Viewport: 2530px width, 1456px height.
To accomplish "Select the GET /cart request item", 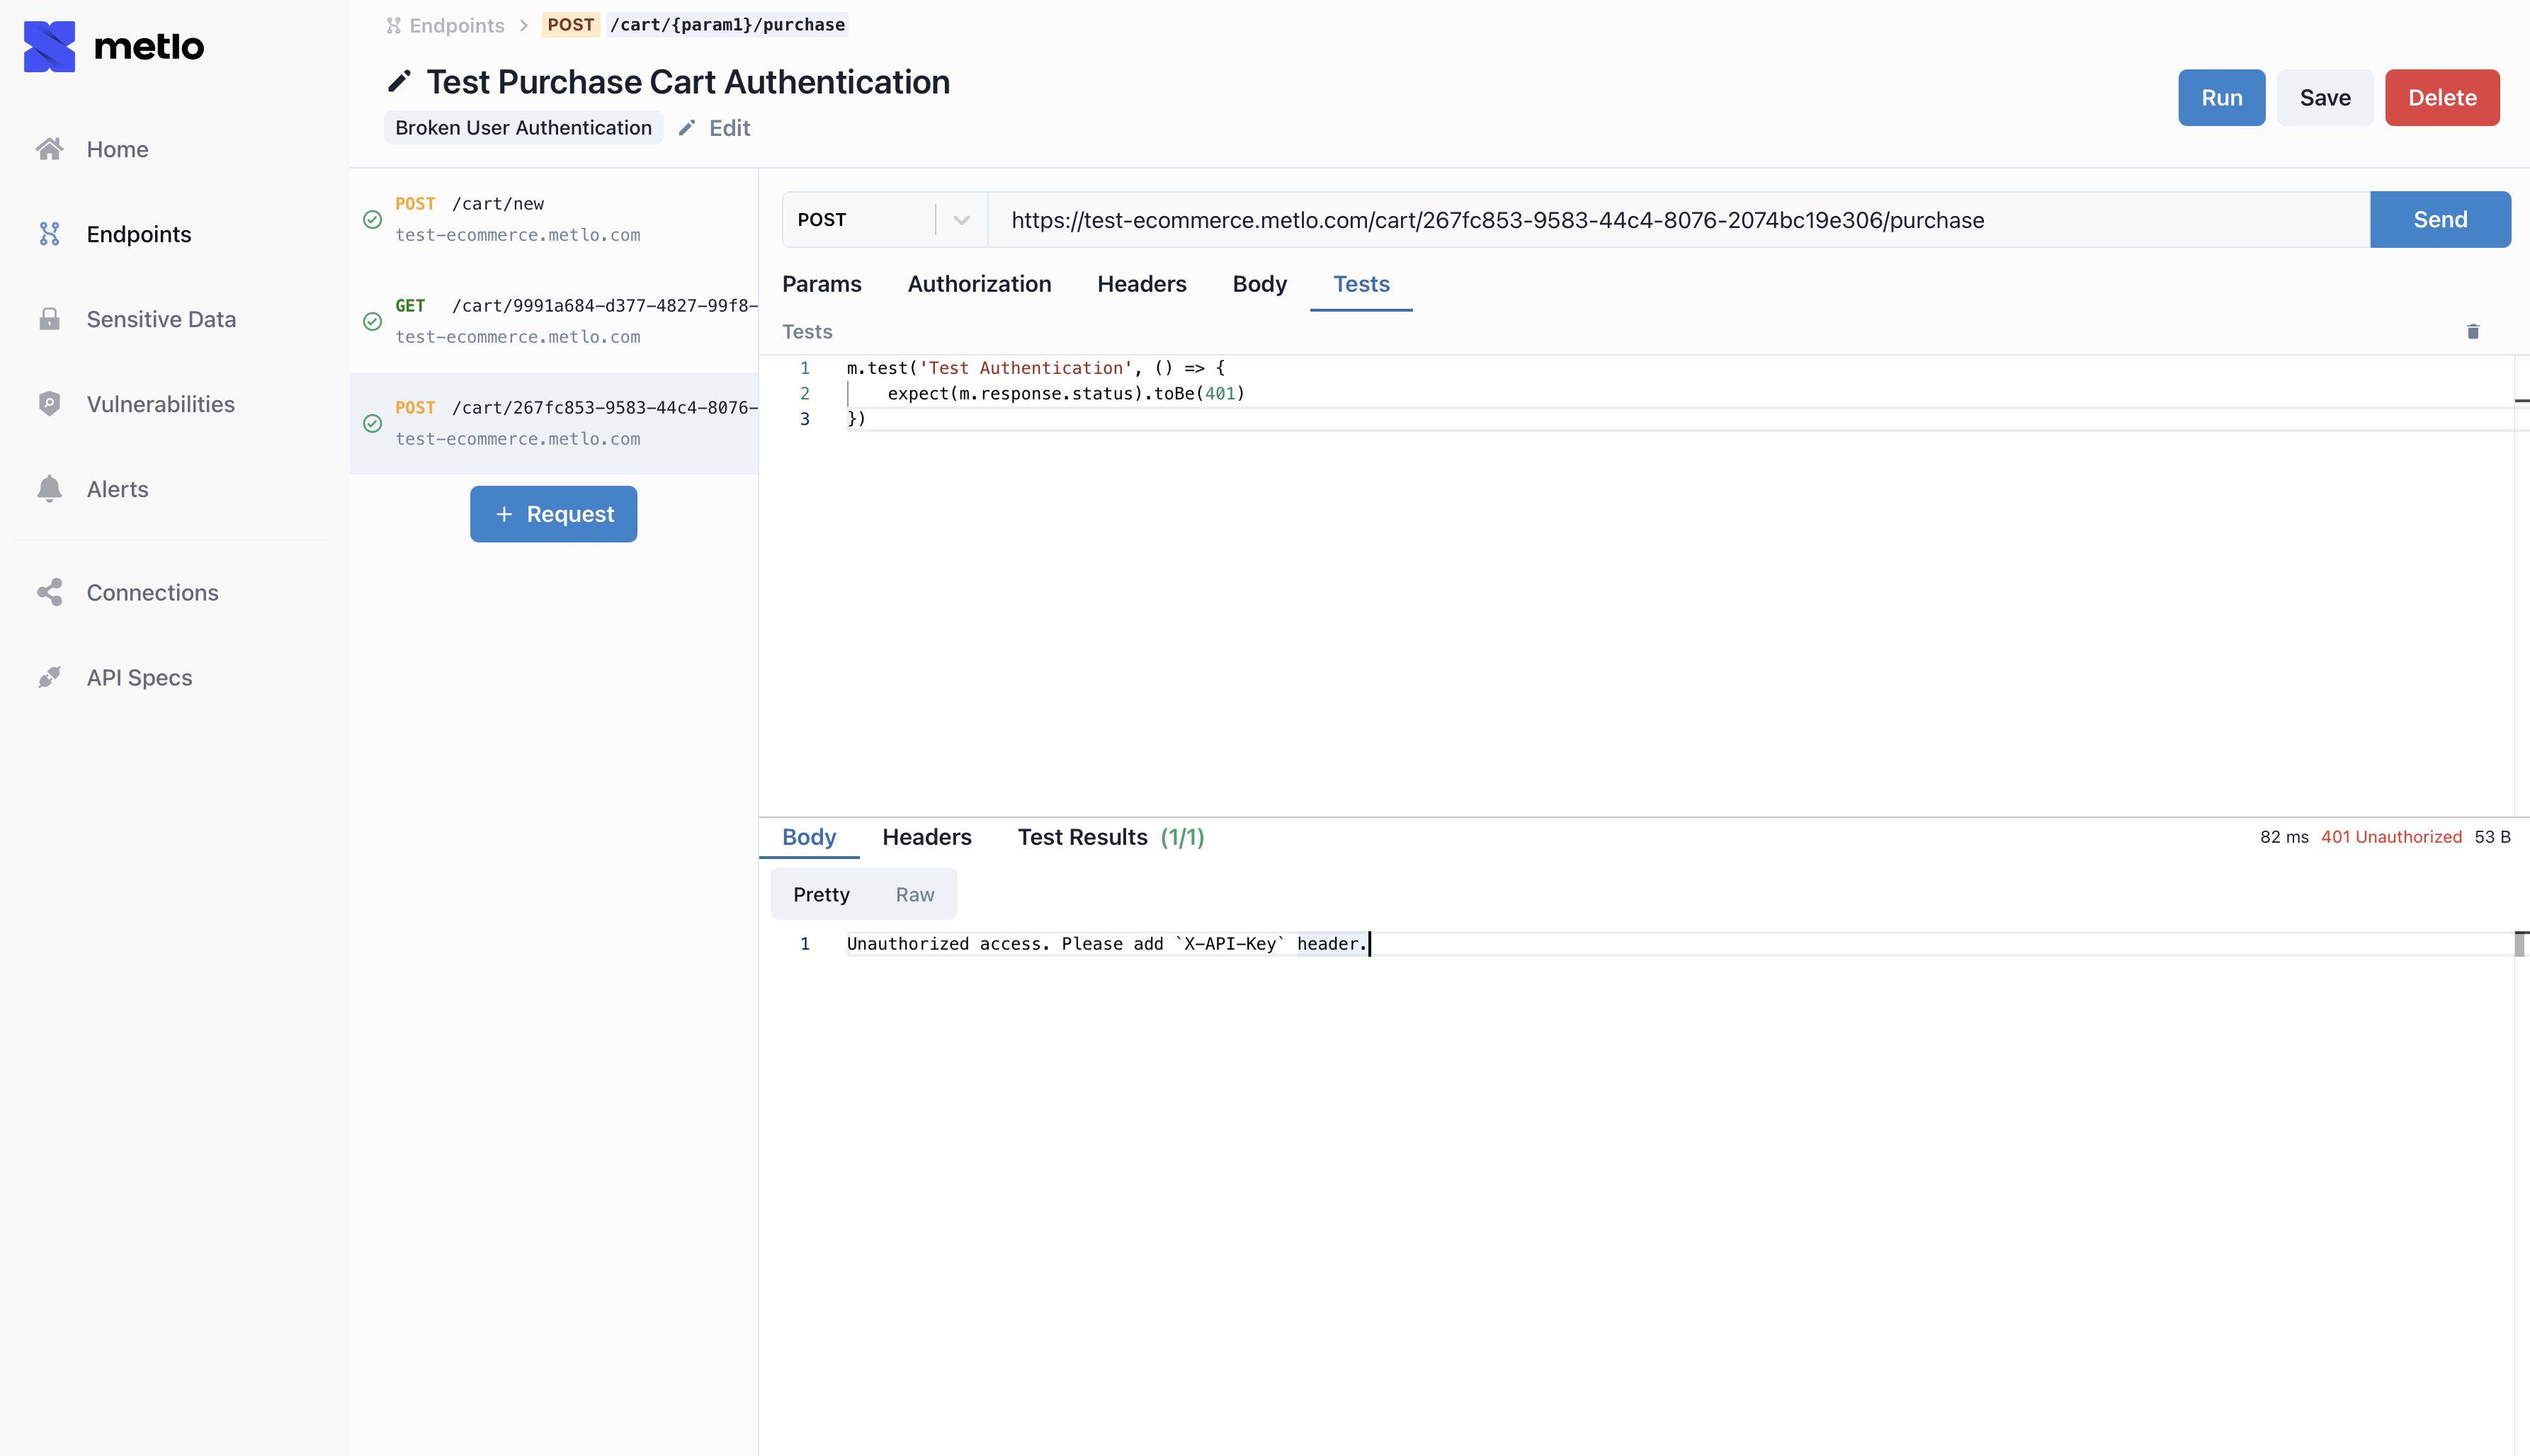I will tap(553, 321).
